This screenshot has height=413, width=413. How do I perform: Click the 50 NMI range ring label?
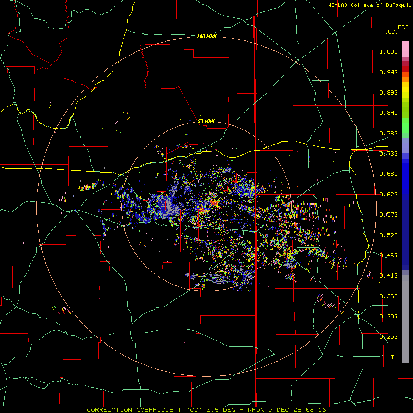(x=206, y=121)
